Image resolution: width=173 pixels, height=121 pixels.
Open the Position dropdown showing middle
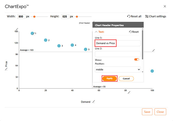coord(118,70)
